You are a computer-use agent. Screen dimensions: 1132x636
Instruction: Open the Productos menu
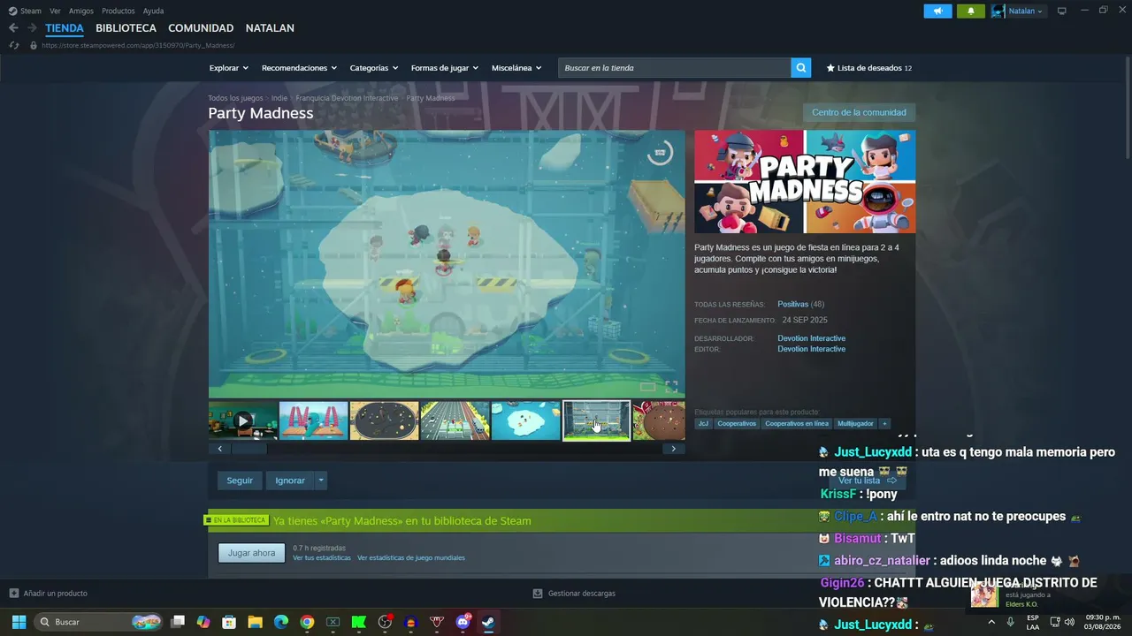pos(119,11)
